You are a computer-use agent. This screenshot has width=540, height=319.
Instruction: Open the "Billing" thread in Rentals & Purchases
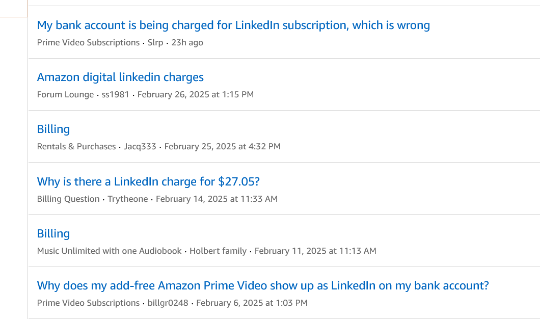(x=53, y=129)
